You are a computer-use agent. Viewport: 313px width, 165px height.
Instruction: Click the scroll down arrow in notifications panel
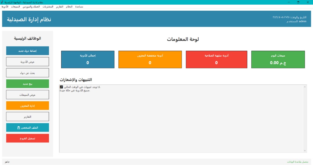coord(305,151)
